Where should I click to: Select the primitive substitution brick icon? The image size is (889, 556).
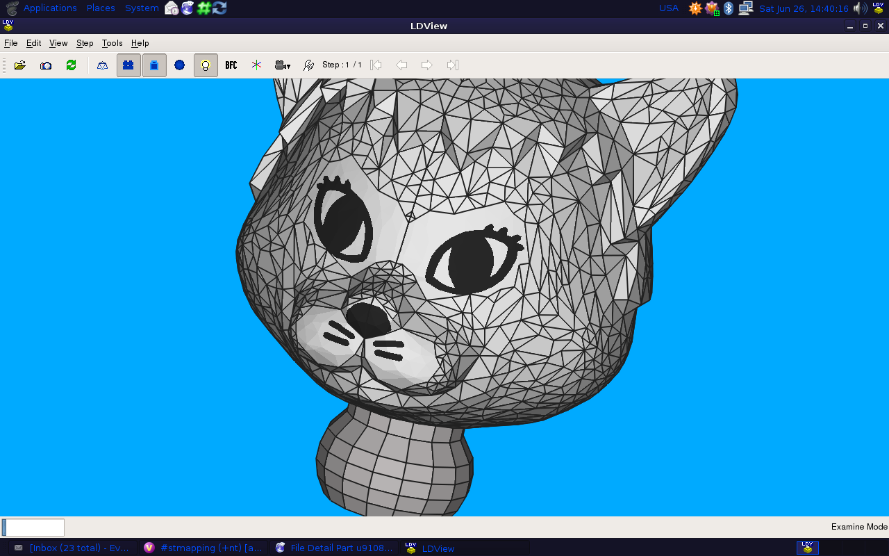154,65
